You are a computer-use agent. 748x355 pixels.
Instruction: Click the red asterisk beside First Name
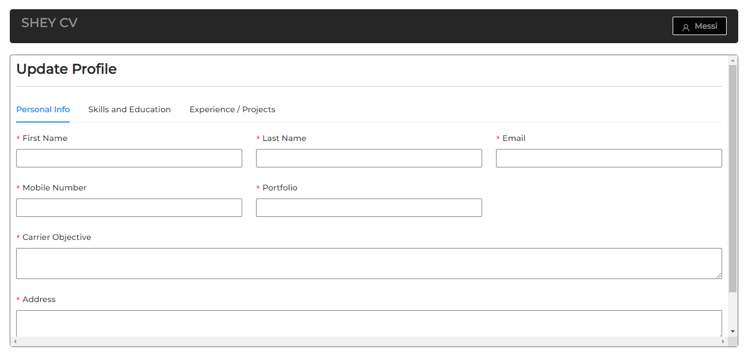tap(18, 138)
